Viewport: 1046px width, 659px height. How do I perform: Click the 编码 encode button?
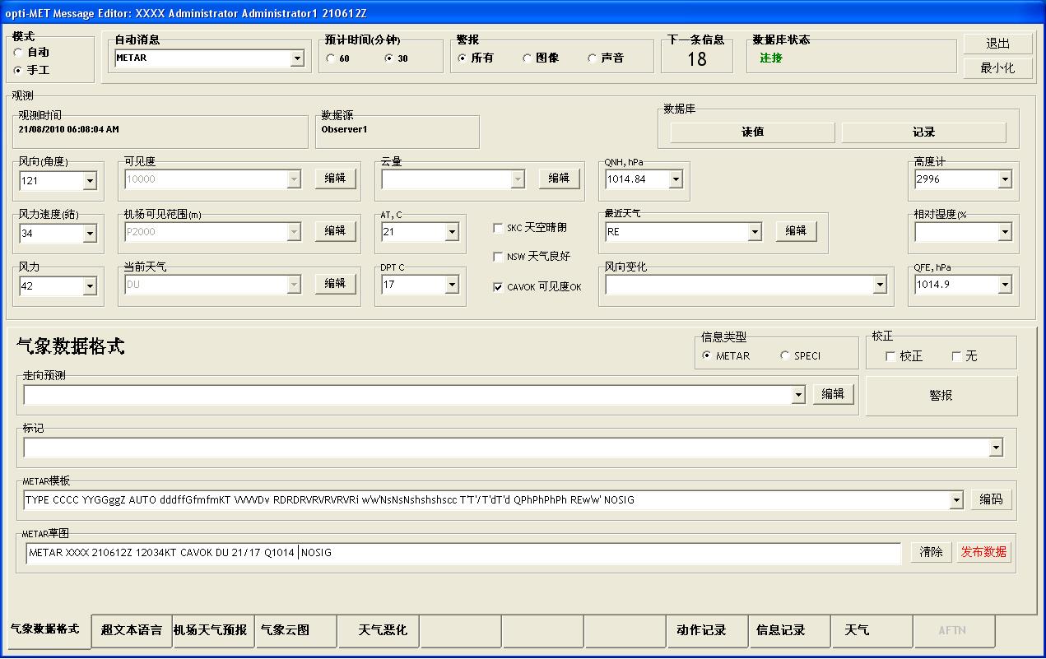[991, 499]
